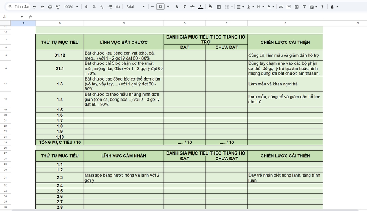This screenshot has width=367, height=211.
Task: Click the Undo icon in the toolbar
Action: 34,7
